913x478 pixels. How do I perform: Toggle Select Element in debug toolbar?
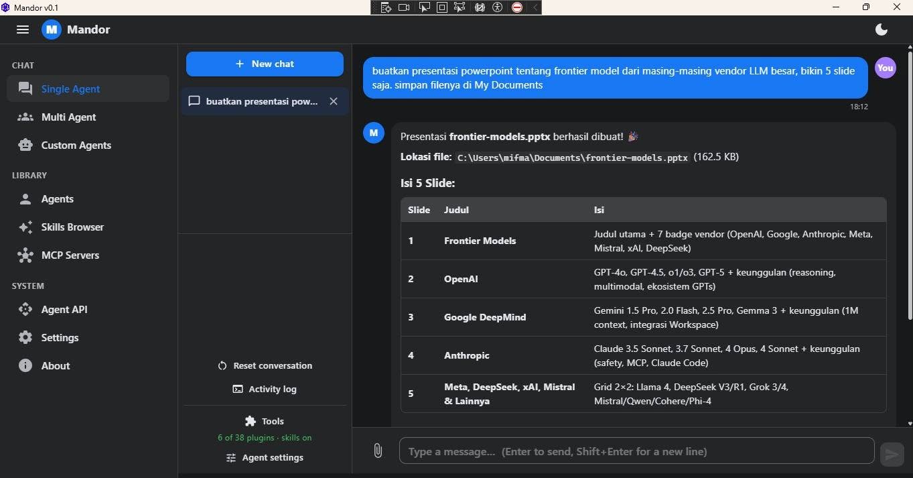[x=424, y=7]
